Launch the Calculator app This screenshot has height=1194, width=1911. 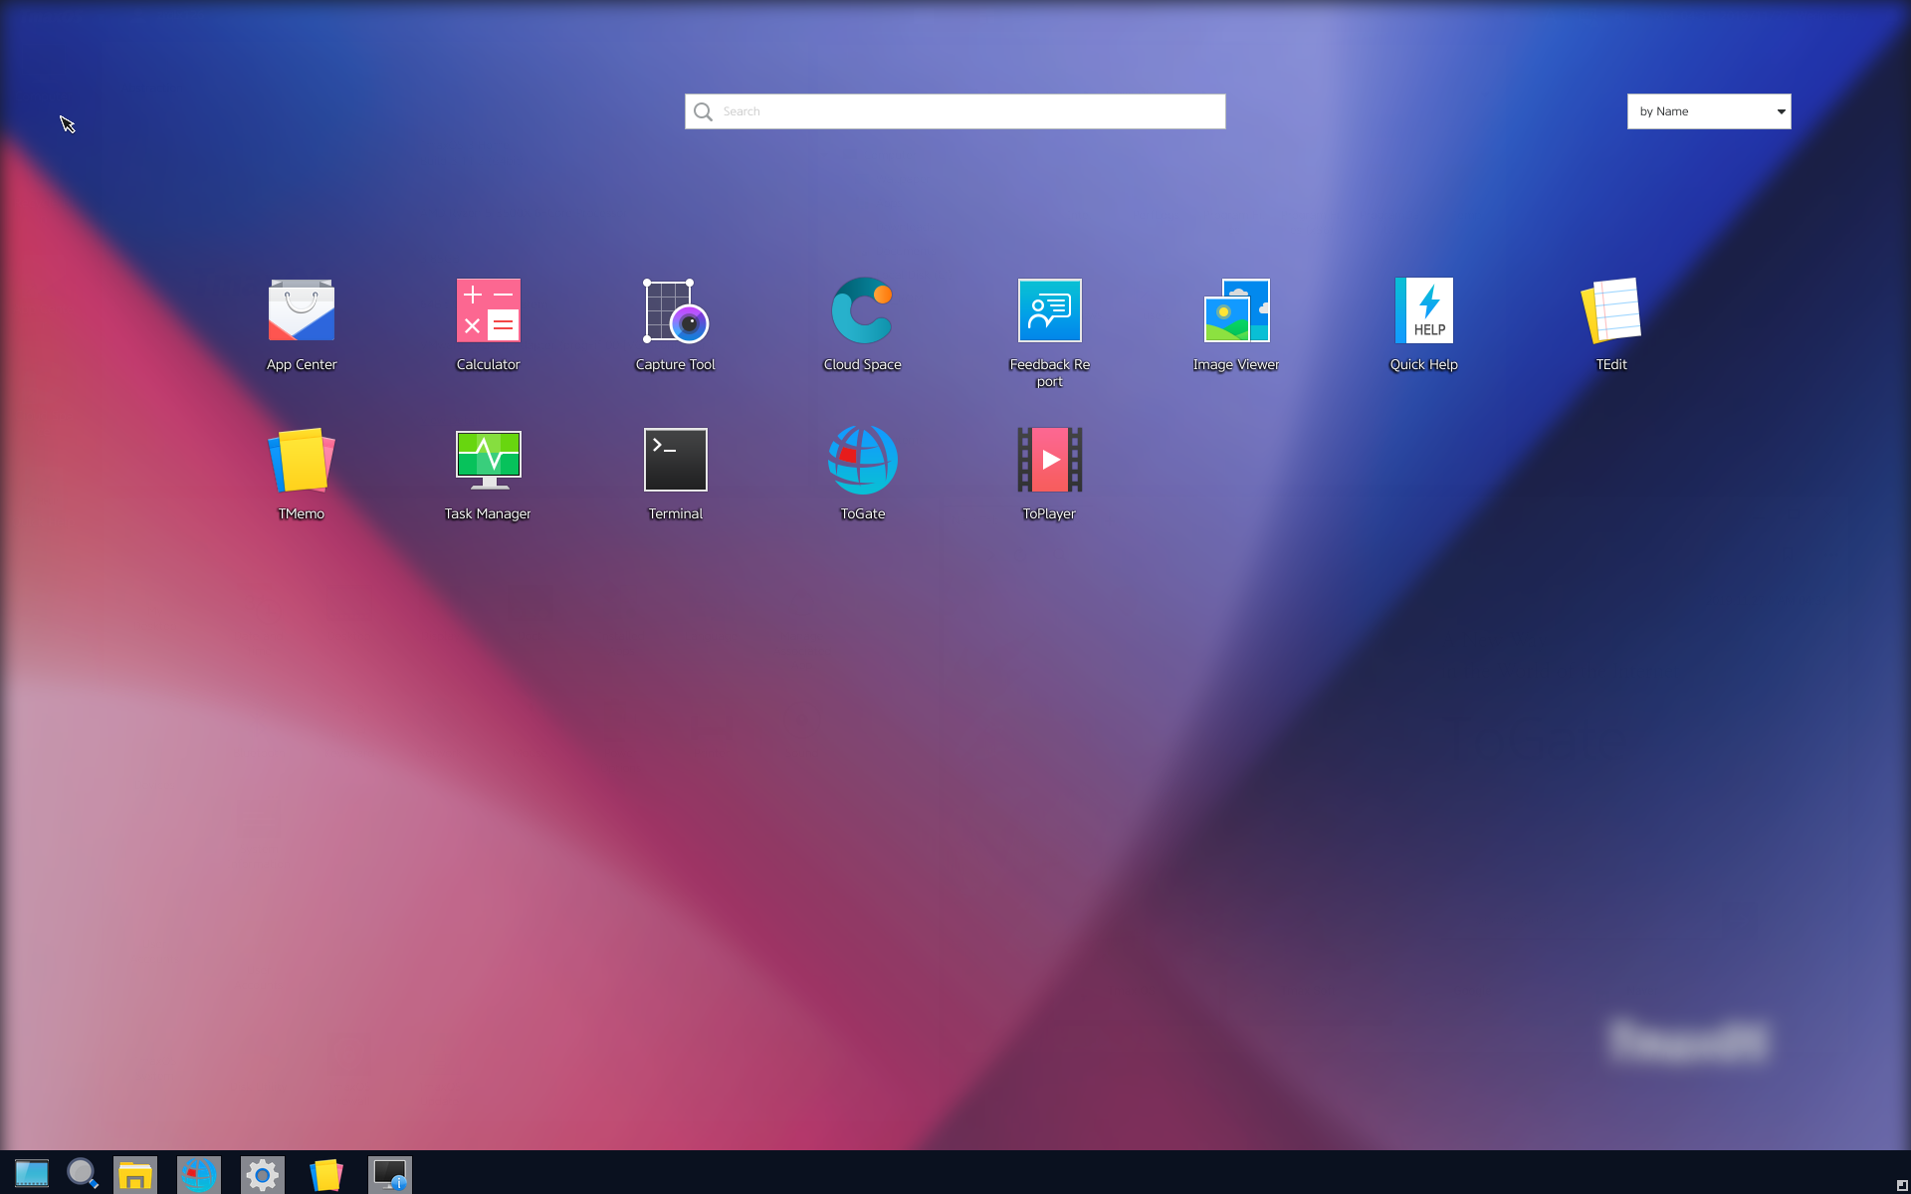489,310
